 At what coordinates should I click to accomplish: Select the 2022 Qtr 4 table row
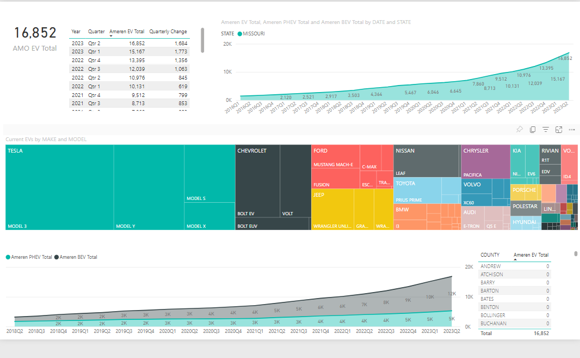(x=129, y=60)
